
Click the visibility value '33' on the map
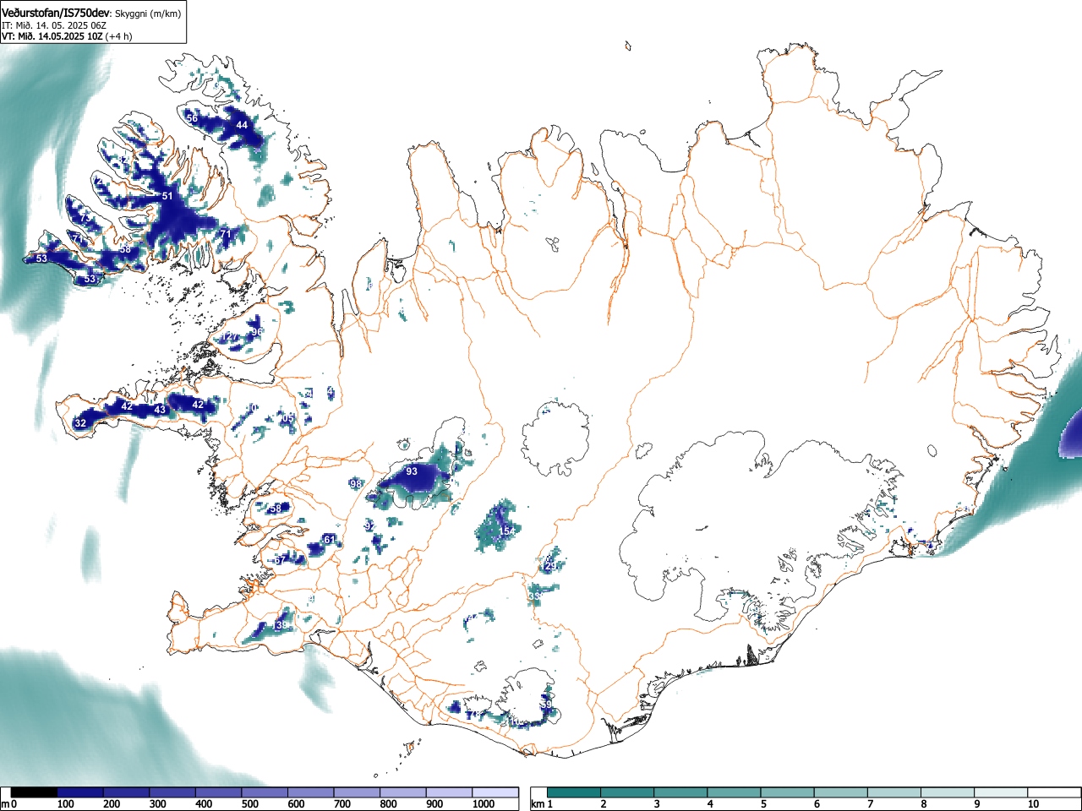point(534,596)
